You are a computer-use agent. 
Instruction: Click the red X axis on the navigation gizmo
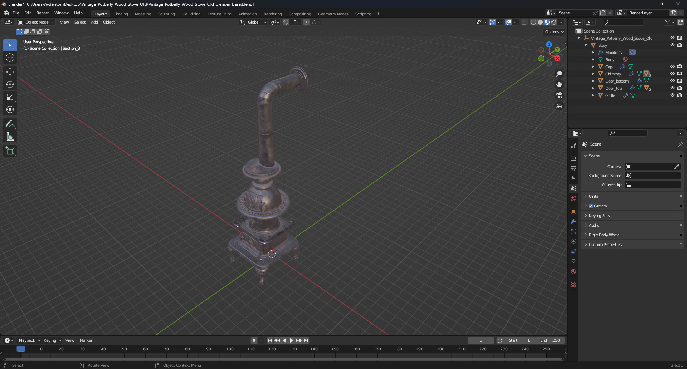[557, 58]
